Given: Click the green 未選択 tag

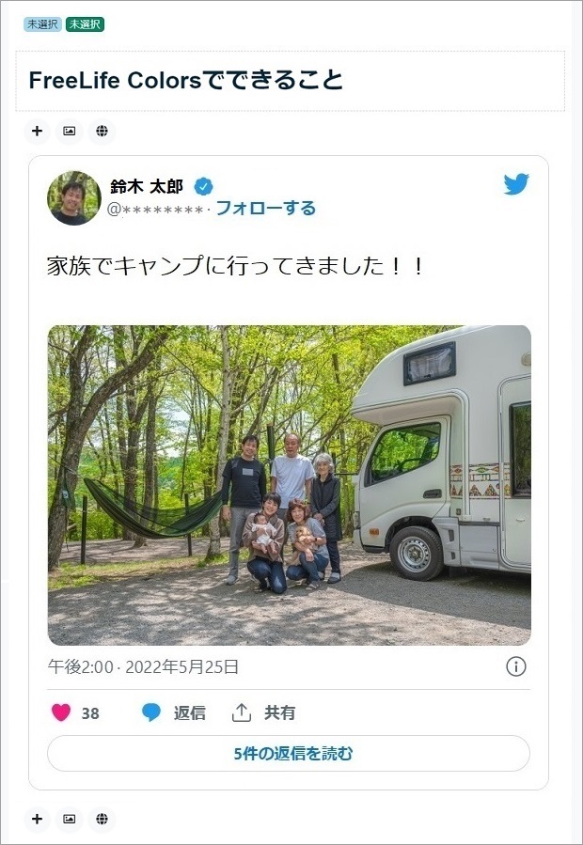Looking at the screenshot, I should click(x=85, y=24).
